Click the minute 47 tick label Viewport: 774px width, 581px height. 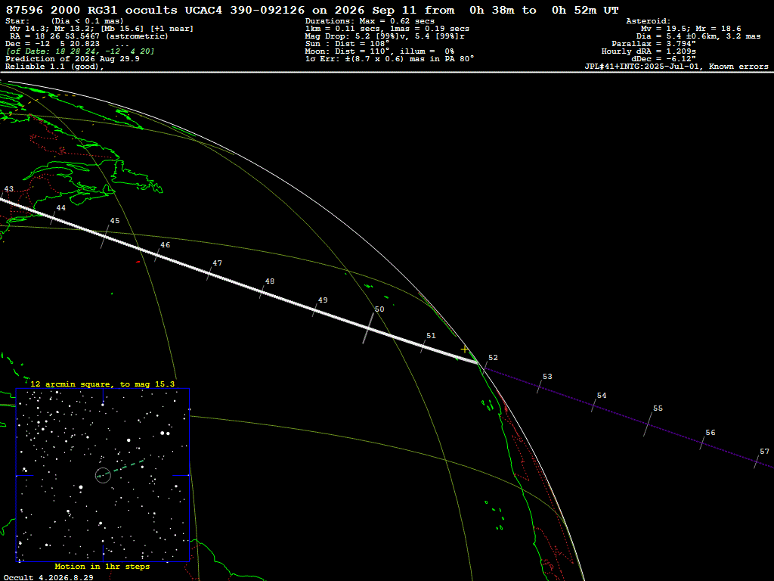pos(217,263)
